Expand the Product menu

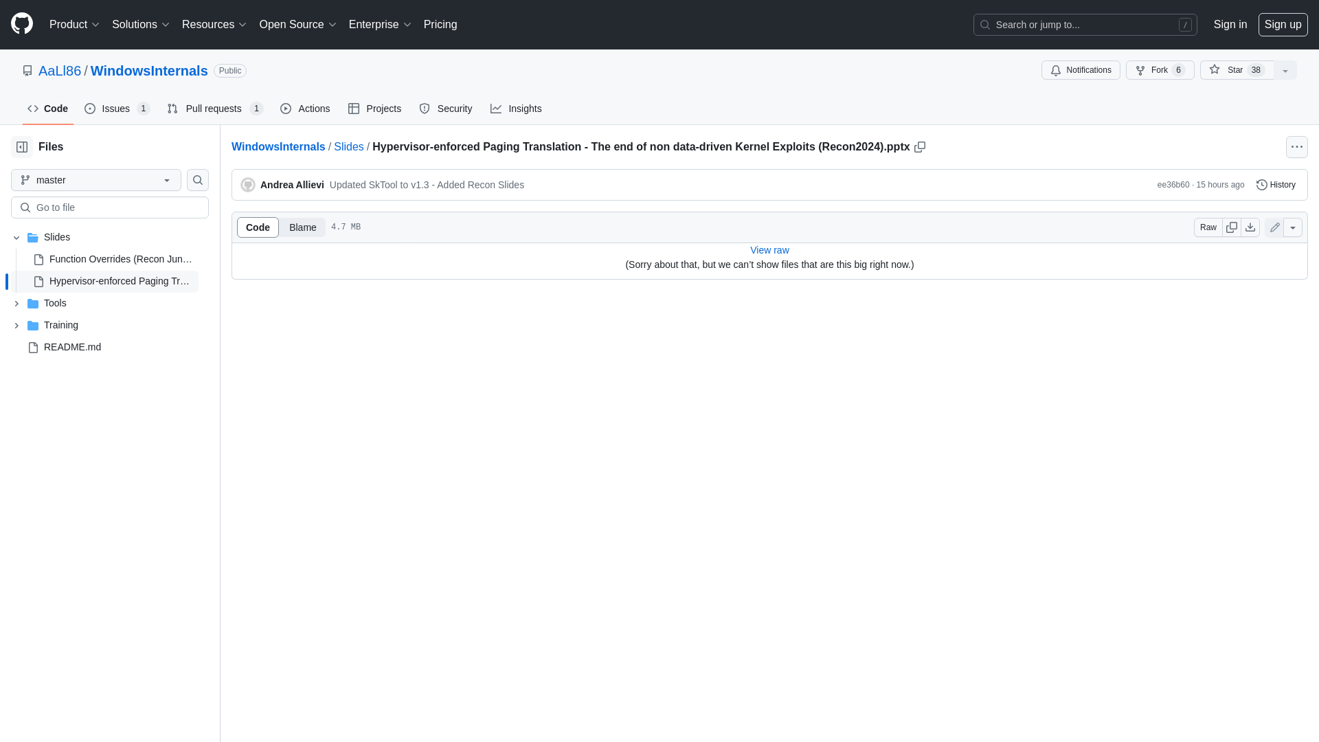click(x=74, y=25)
